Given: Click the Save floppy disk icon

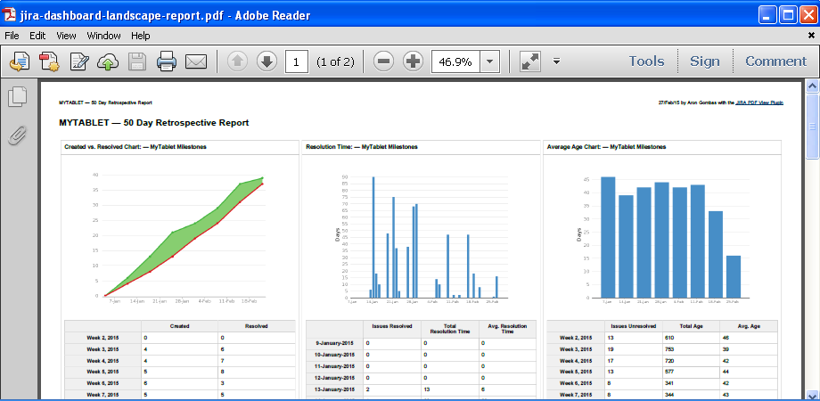Looking at the screenshot, I should click(137, 61).
